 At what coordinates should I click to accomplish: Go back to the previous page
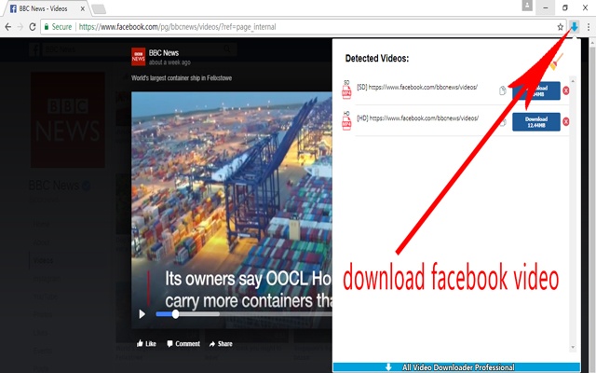click(x=8, y=27)
